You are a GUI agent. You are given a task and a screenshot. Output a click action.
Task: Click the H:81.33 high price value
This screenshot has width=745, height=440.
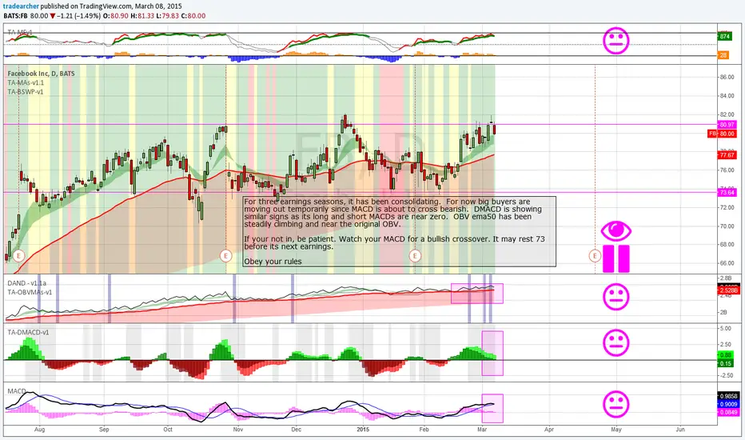141,16
